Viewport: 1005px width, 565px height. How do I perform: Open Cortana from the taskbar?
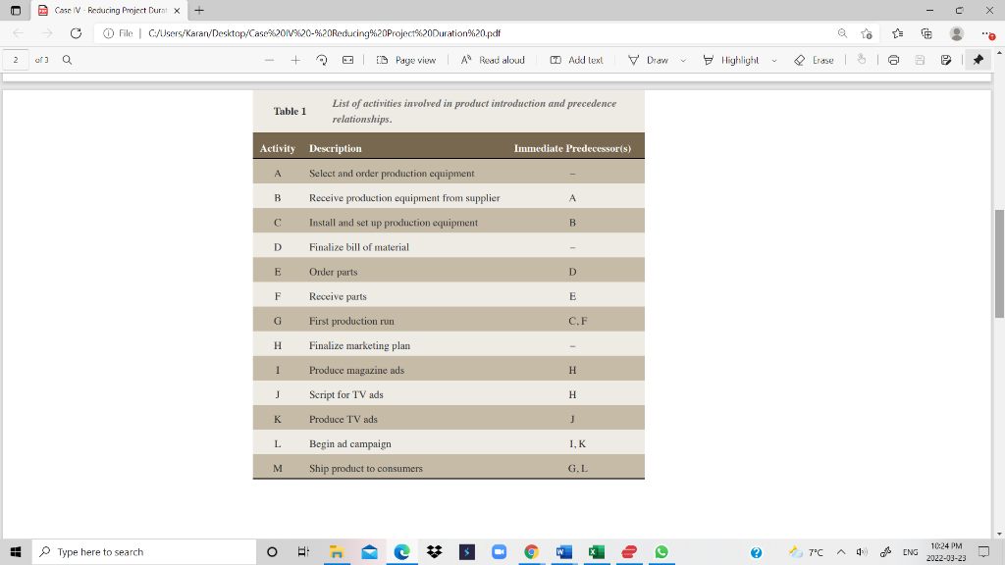tap(272, 551)
